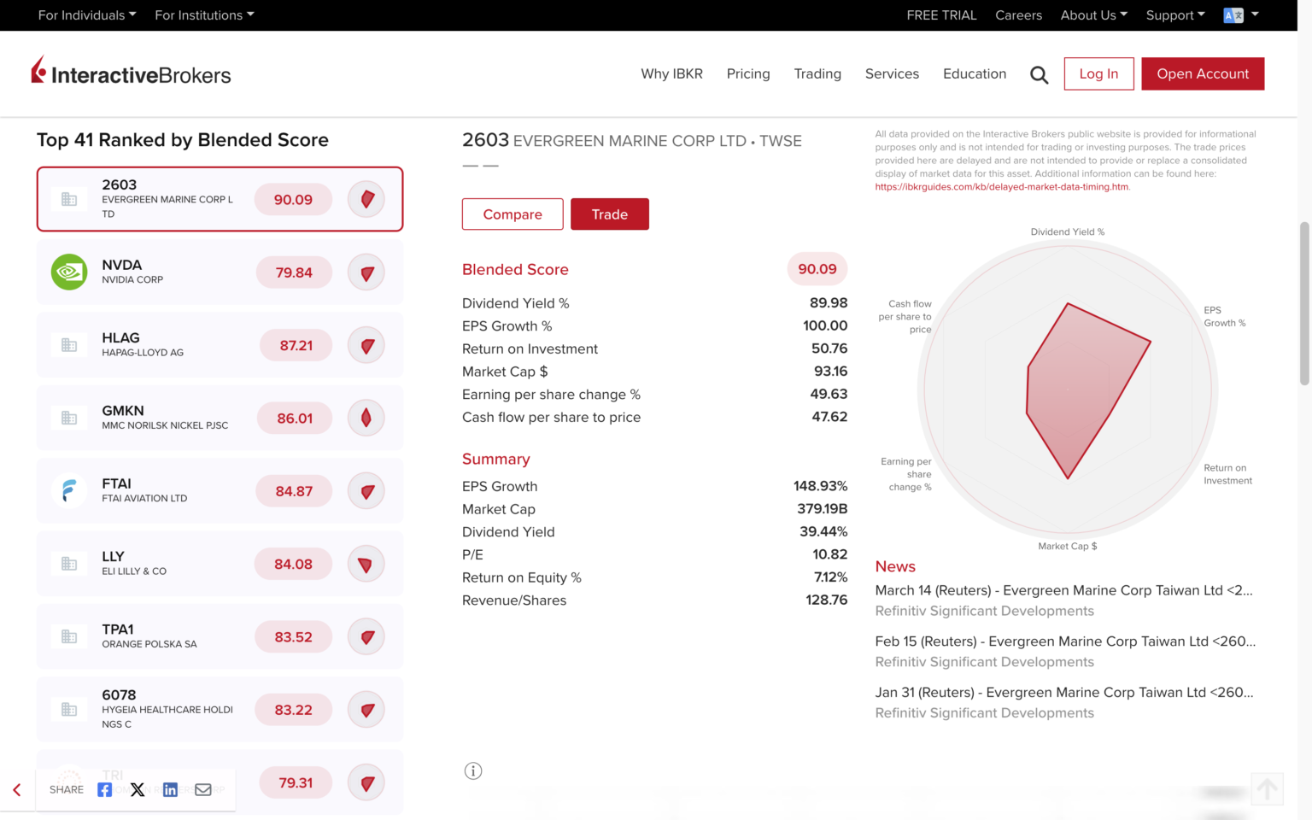Image resolution: width=1312 pixels, height=820 pixels.
Task: Share page via email envelope icon
Action: 203,789
